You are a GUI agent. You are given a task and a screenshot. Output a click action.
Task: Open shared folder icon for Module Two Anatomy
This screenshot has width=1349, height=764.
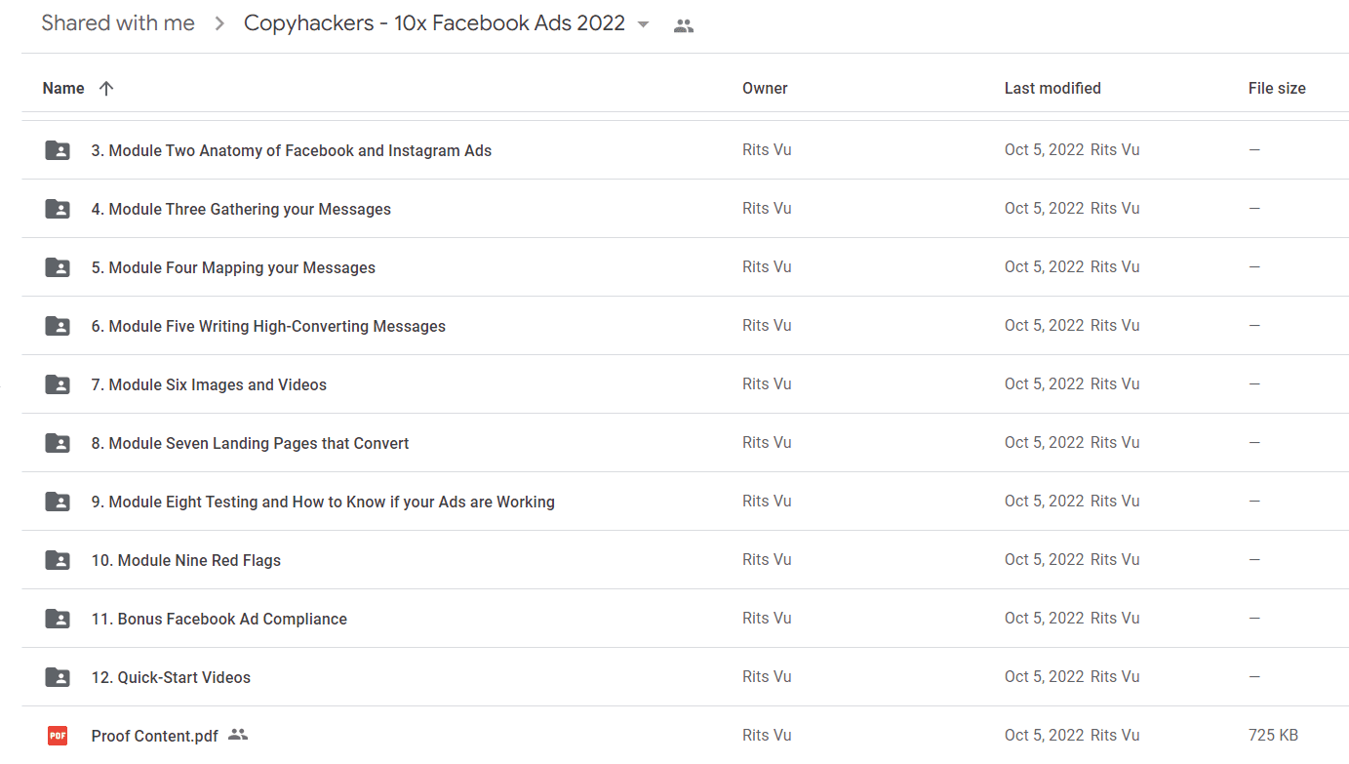(x=58, y=150)
